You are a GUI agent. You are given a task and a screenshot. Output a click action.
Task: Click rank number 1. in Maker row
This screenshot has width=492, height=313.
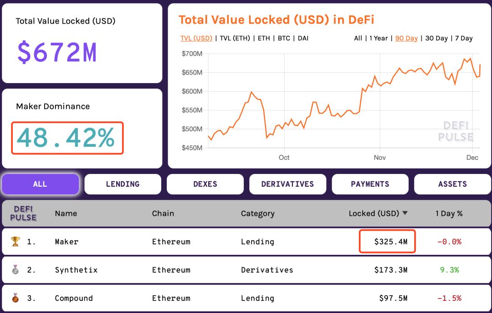coord(31,242)
